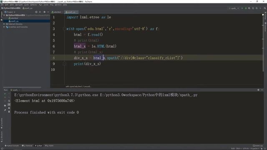Viewport: 267px width, 150px height.
Task: Open the Event Log
Action: point(258,146)
